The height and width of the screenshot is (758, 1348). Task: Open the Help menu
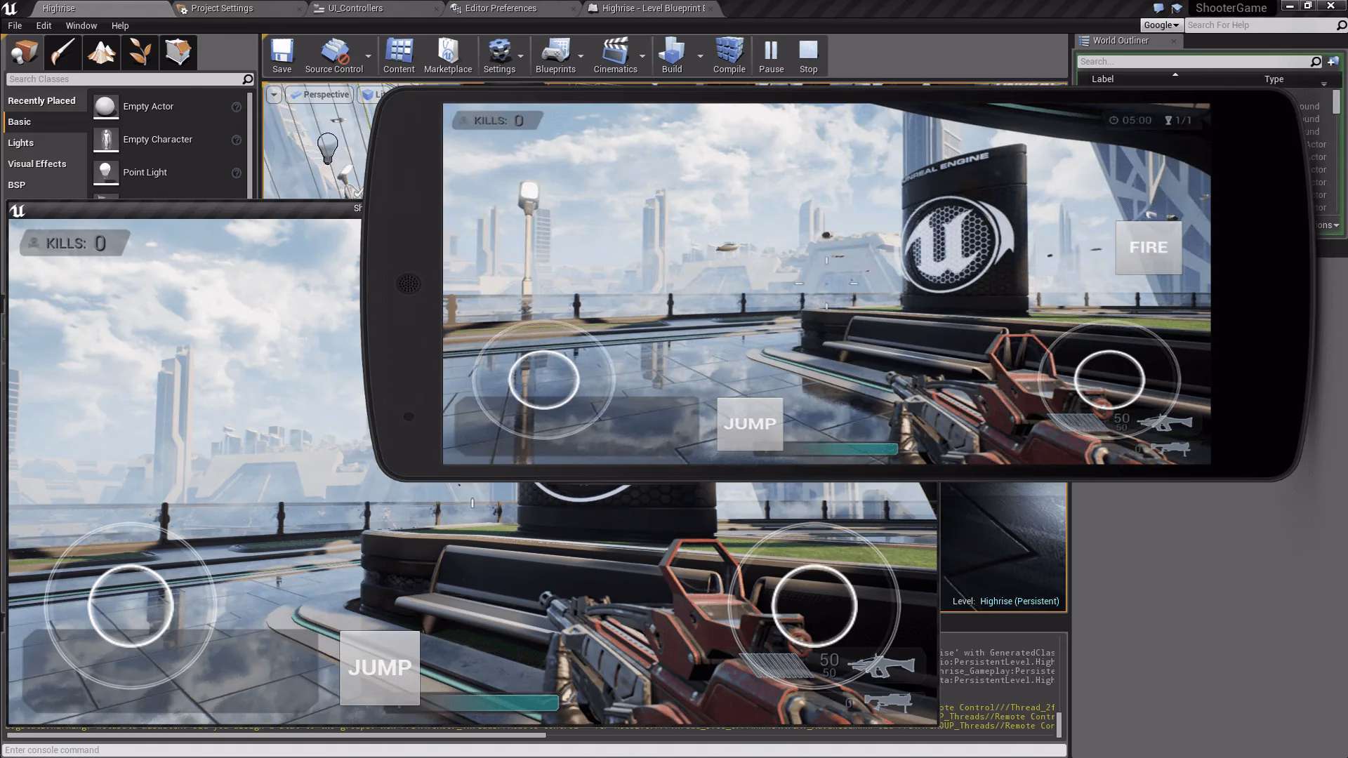point(120,25)
